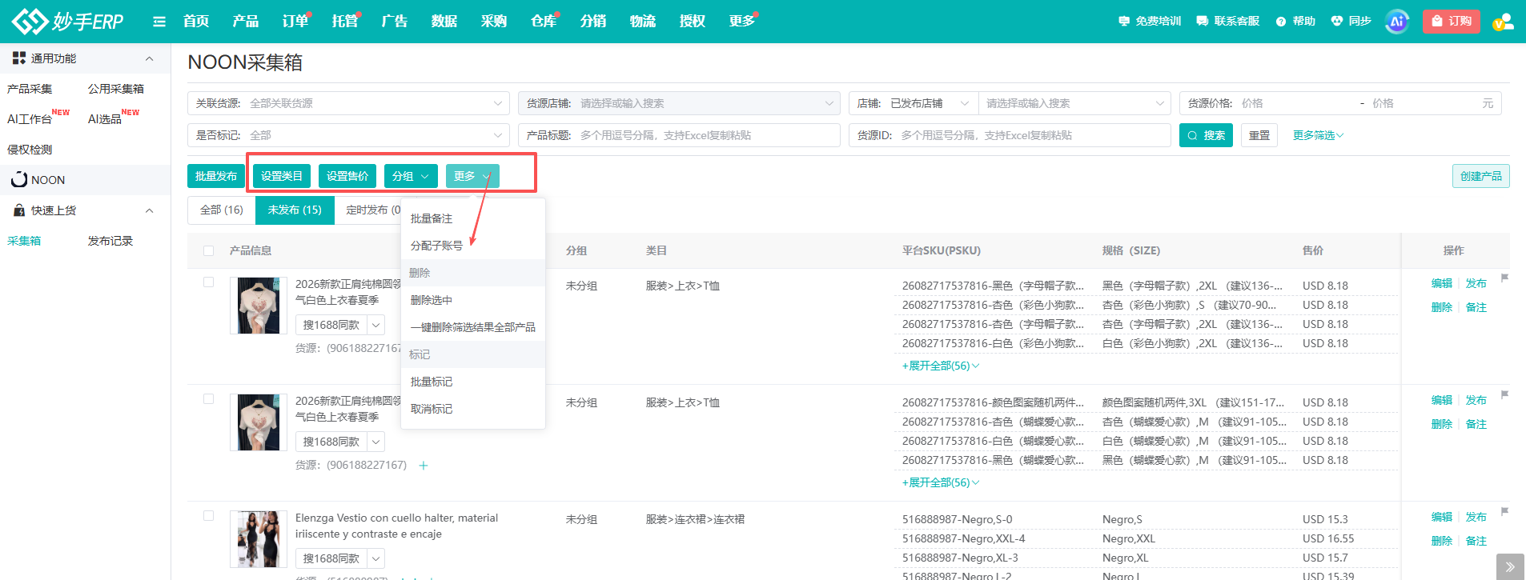Toggle the hamburger navigation menu icon
The height and width of the screenshot is (580, 1526).
(159, 22)
